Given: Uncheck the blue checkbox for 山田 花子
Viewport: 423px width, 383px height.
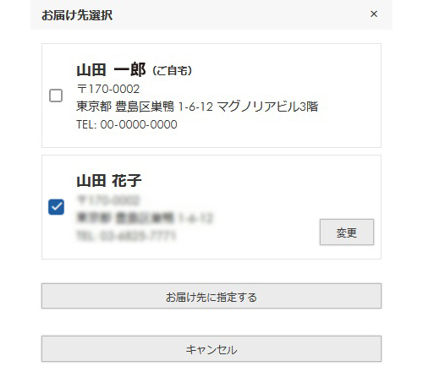Looking at the screenshot, I should tap(56, 207).
